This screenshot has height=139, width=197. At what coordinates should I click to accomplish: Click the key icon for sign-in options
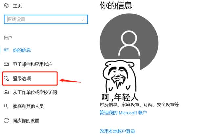tap(6, 78)
